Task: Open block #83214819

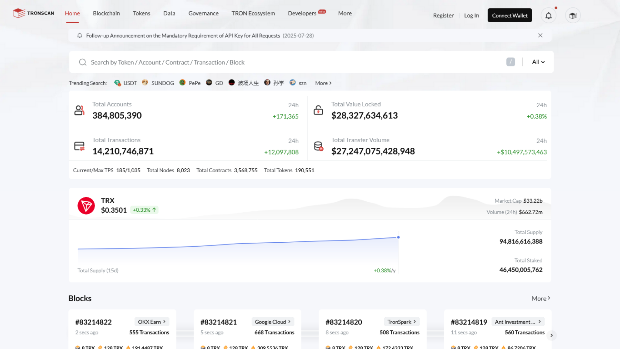Action: [x=469, y=322]
